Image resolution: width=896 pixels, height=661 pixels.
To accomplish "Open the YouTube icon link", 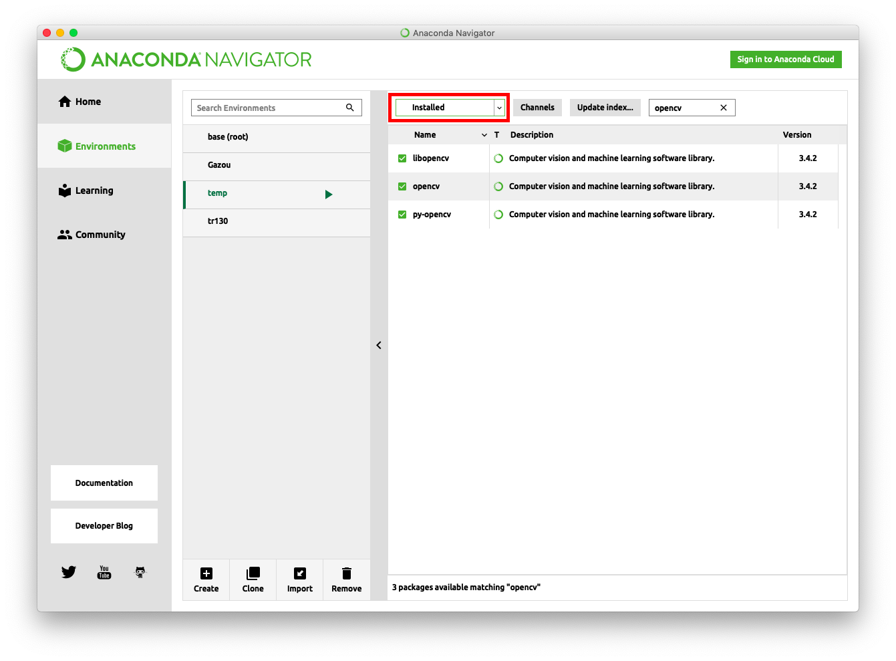I will coord(104,572).
